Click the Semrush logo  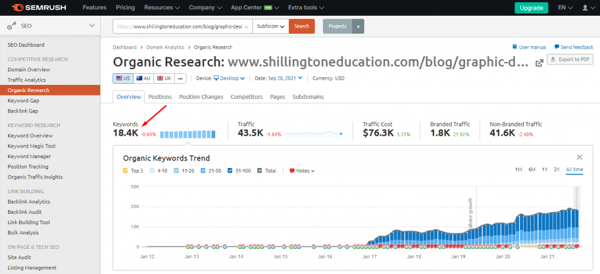[38, 8]
